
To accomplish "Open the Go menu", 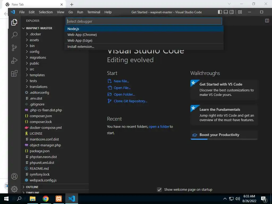I will [x=71, y=12].
